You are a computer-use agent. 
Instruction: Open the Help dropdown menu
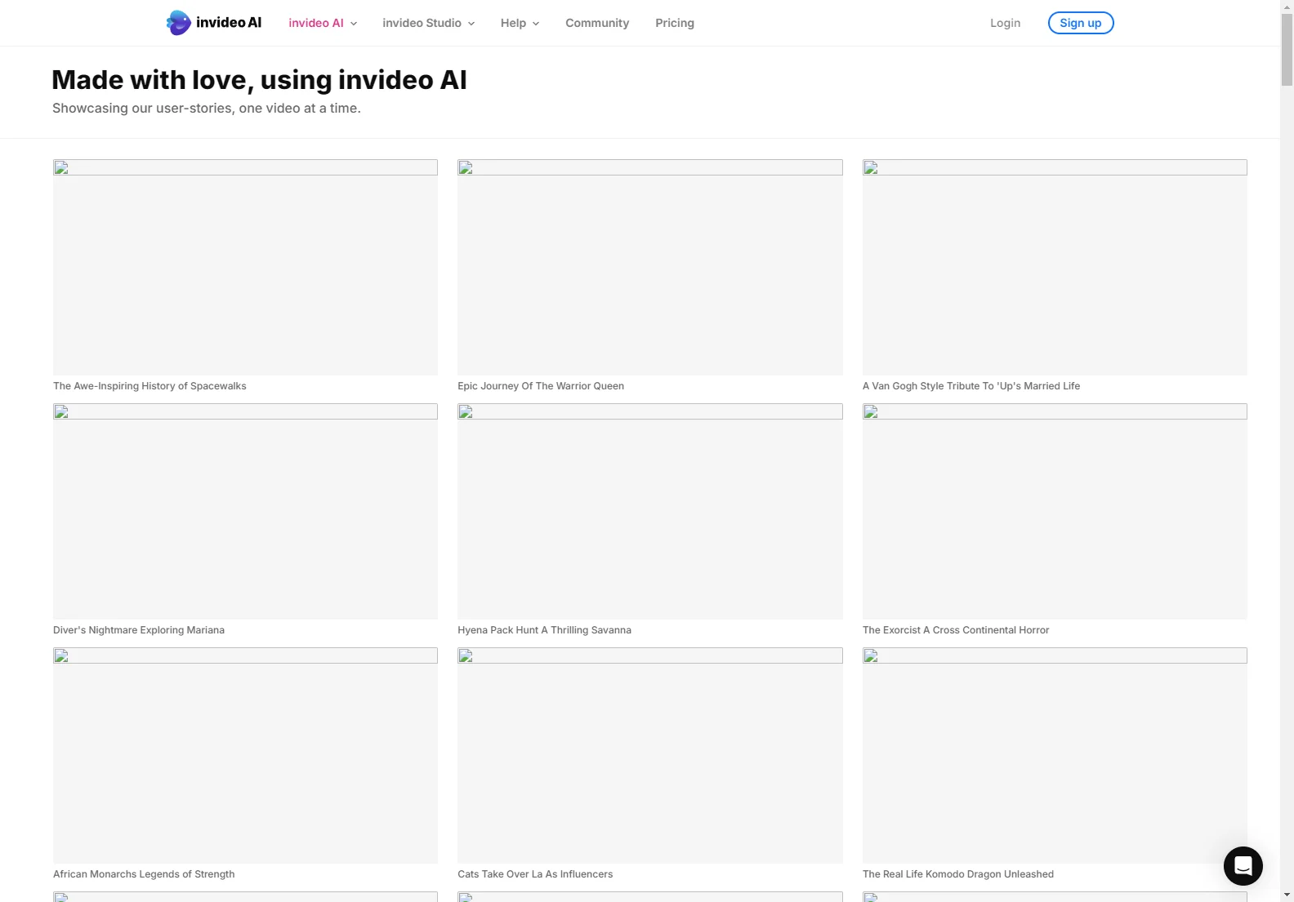(x=520, y=23)
